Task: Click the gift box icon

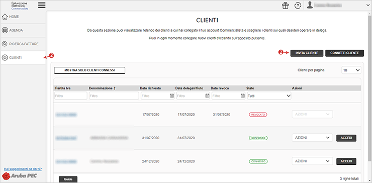Action: coord(286,6)
